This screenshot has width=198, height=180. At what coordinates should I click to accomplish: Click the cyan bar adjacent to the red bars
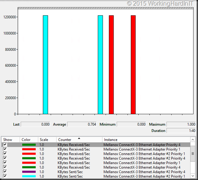[100, 65]
